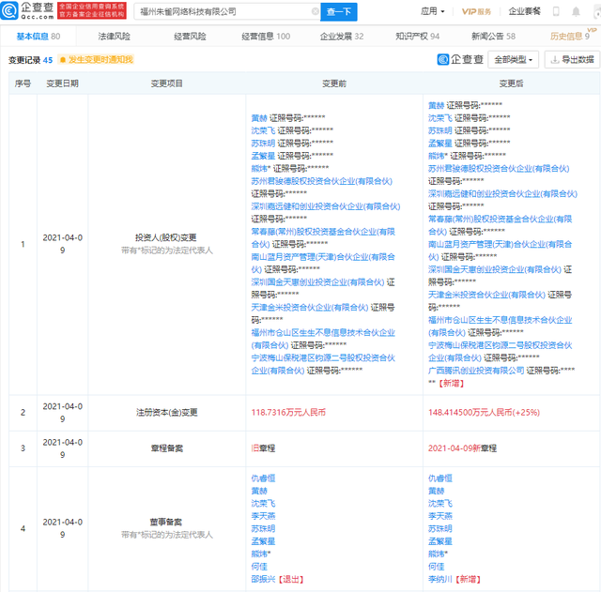The image size is (601, 592).
Task: Click 旧章程 cell
Action: [x=263, y=448]
